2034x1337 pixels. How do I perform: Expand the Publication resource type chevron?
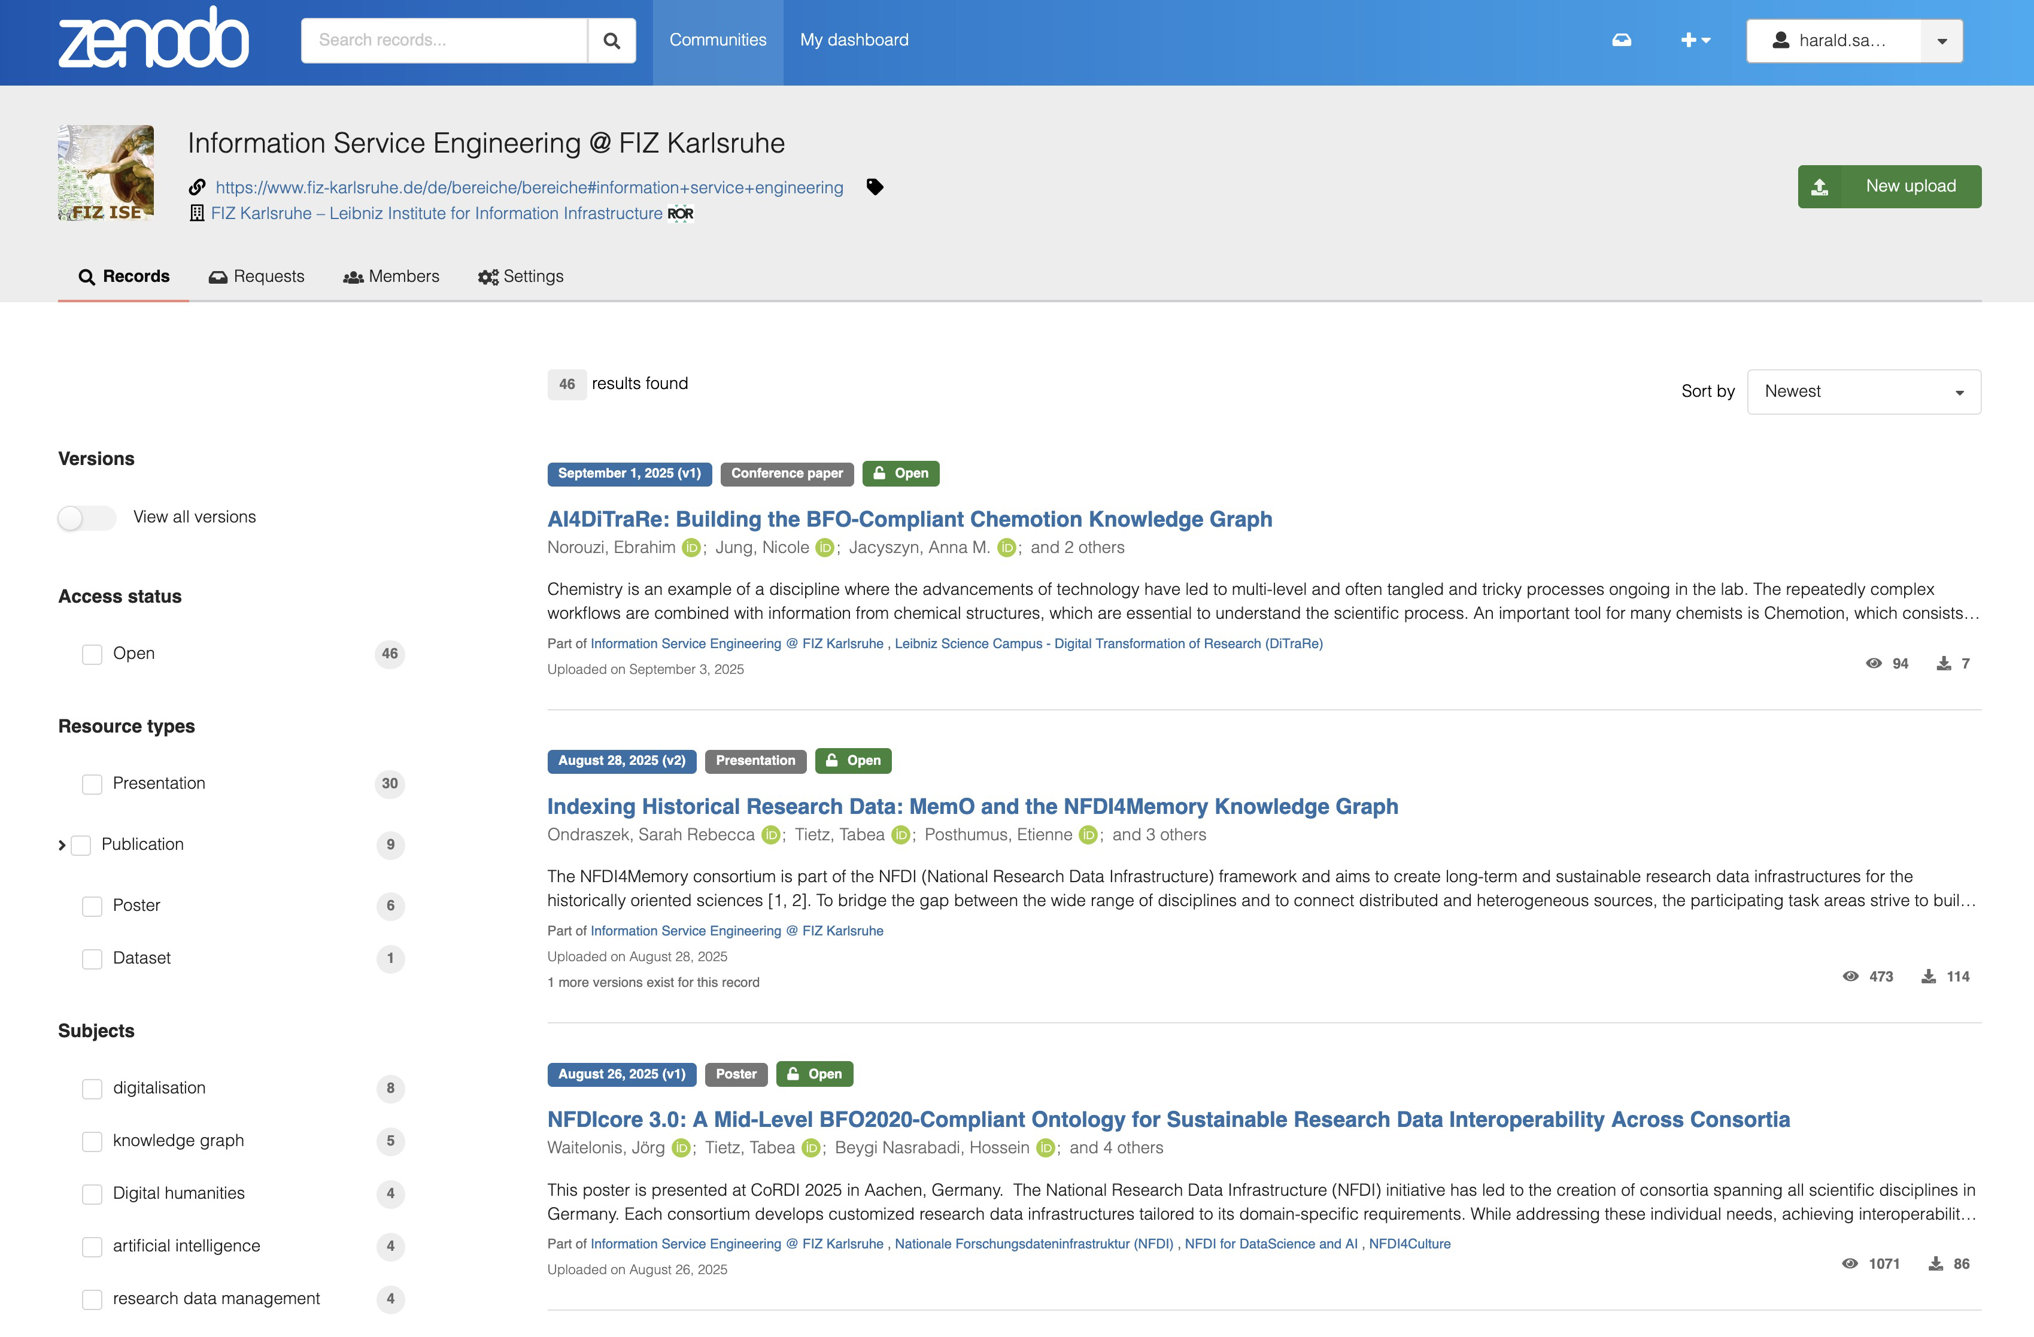[x=62, y=846]
